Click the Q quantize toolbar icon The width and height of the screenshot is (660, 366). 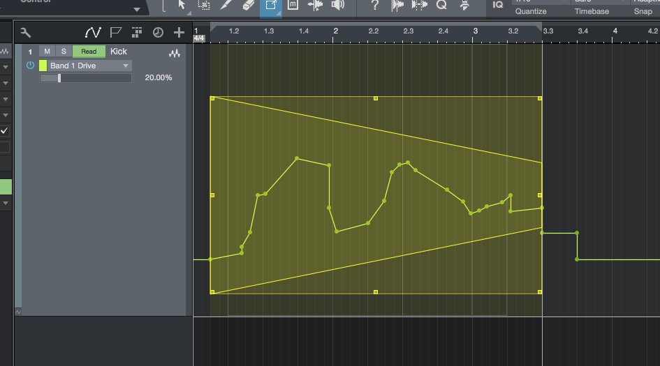click(441, 6)
